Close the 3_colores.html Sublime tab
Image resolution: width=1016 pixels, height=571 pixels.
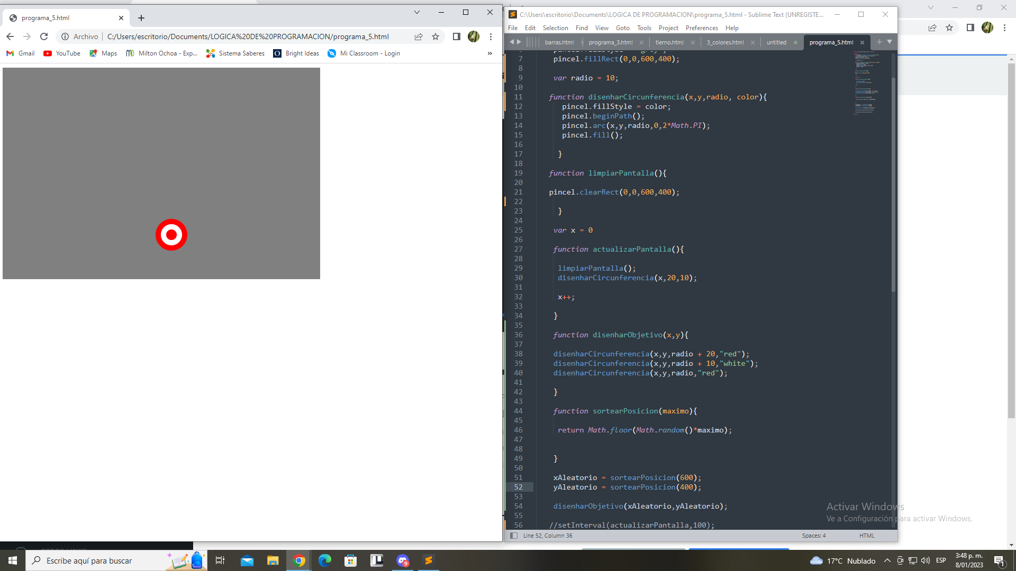click(x=752, y=42)
